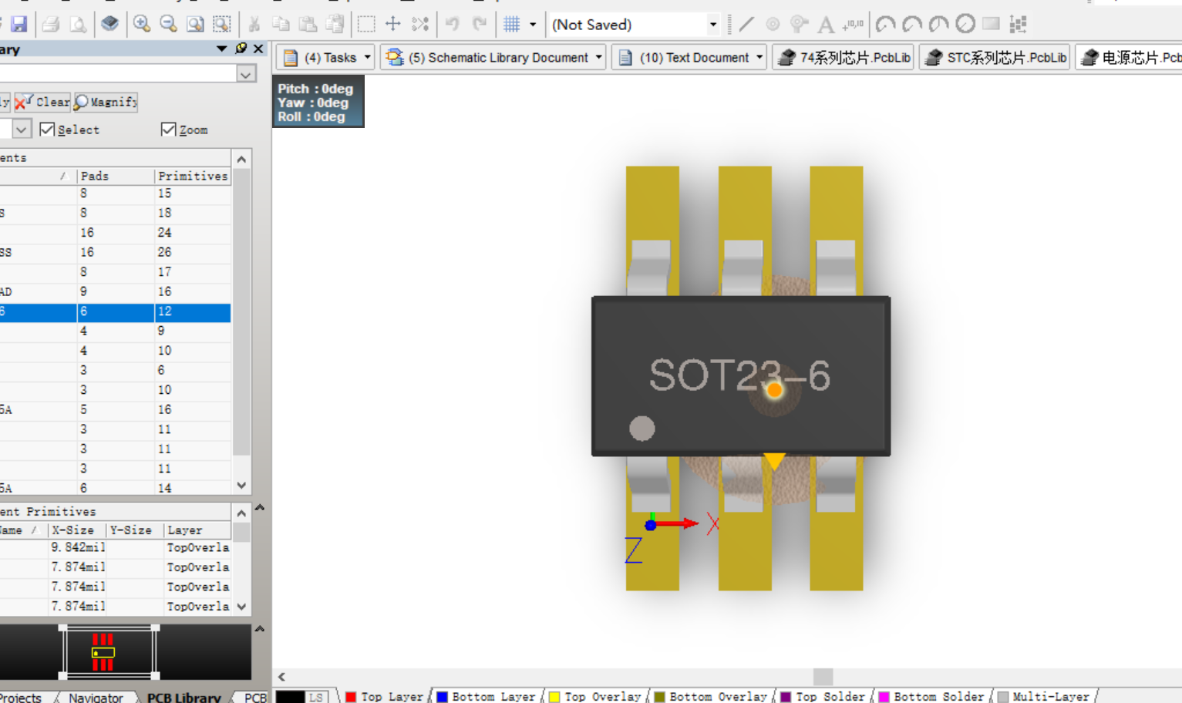
Task: Click the Magnify button
Action: [x=106, y=102]
